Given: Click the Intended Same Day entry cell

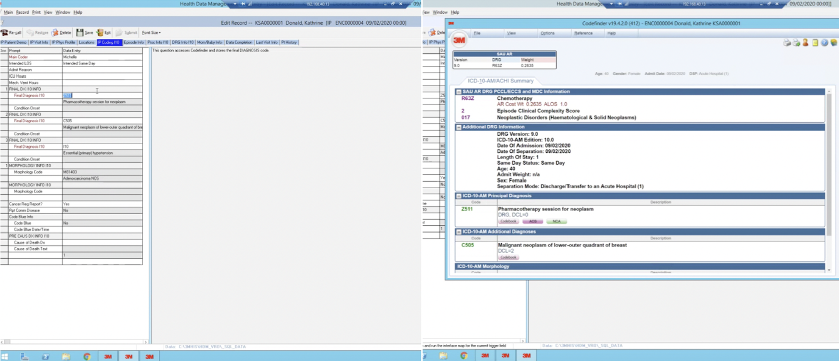Looking at the screenshot, I should (x=102, y=63).
